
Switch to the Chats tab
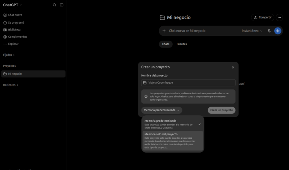[x=166, y=44]
